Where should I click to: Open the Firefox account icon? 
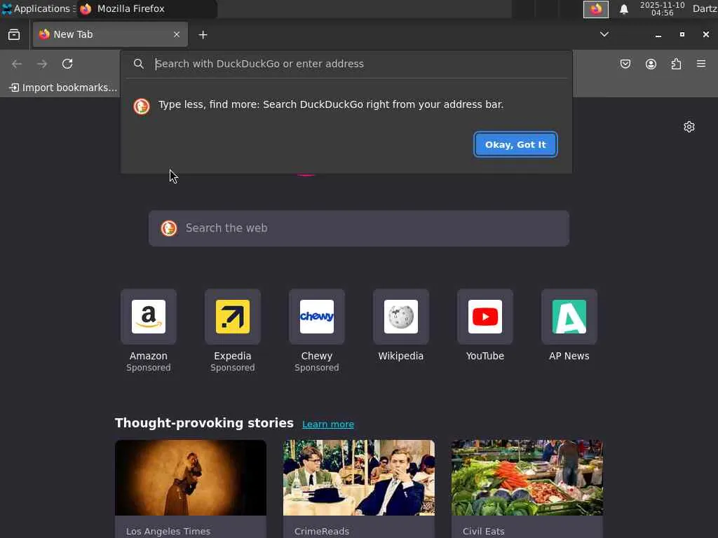point(651,64)
